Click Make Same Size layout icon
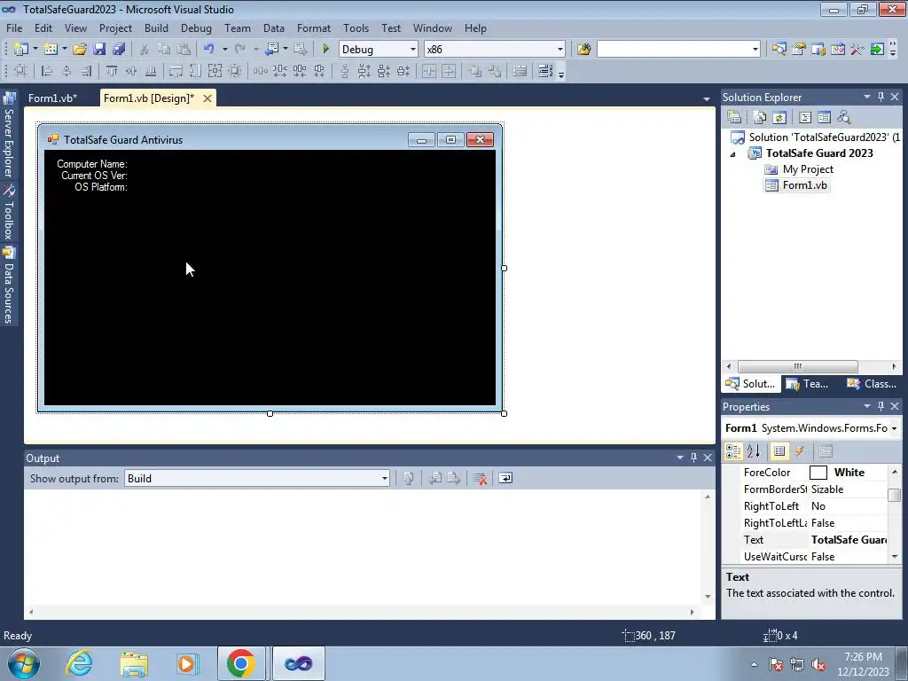 pos(215,71)
